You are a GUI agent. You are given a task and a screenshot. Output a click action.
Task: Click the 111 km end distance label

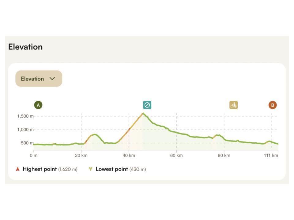(271, 156)
